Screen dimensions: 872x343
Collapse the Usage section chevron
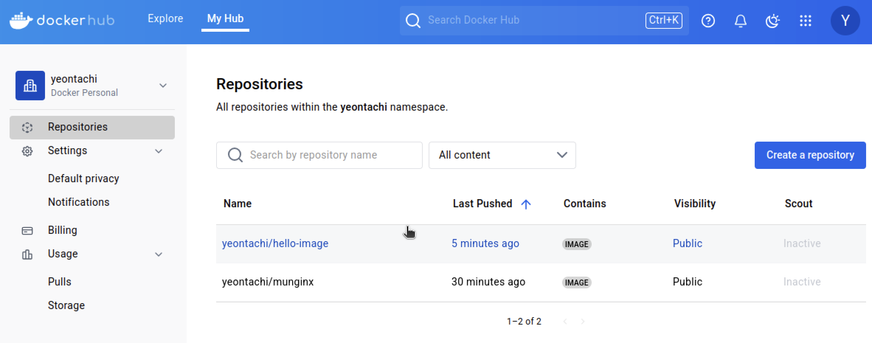(159, 254)
